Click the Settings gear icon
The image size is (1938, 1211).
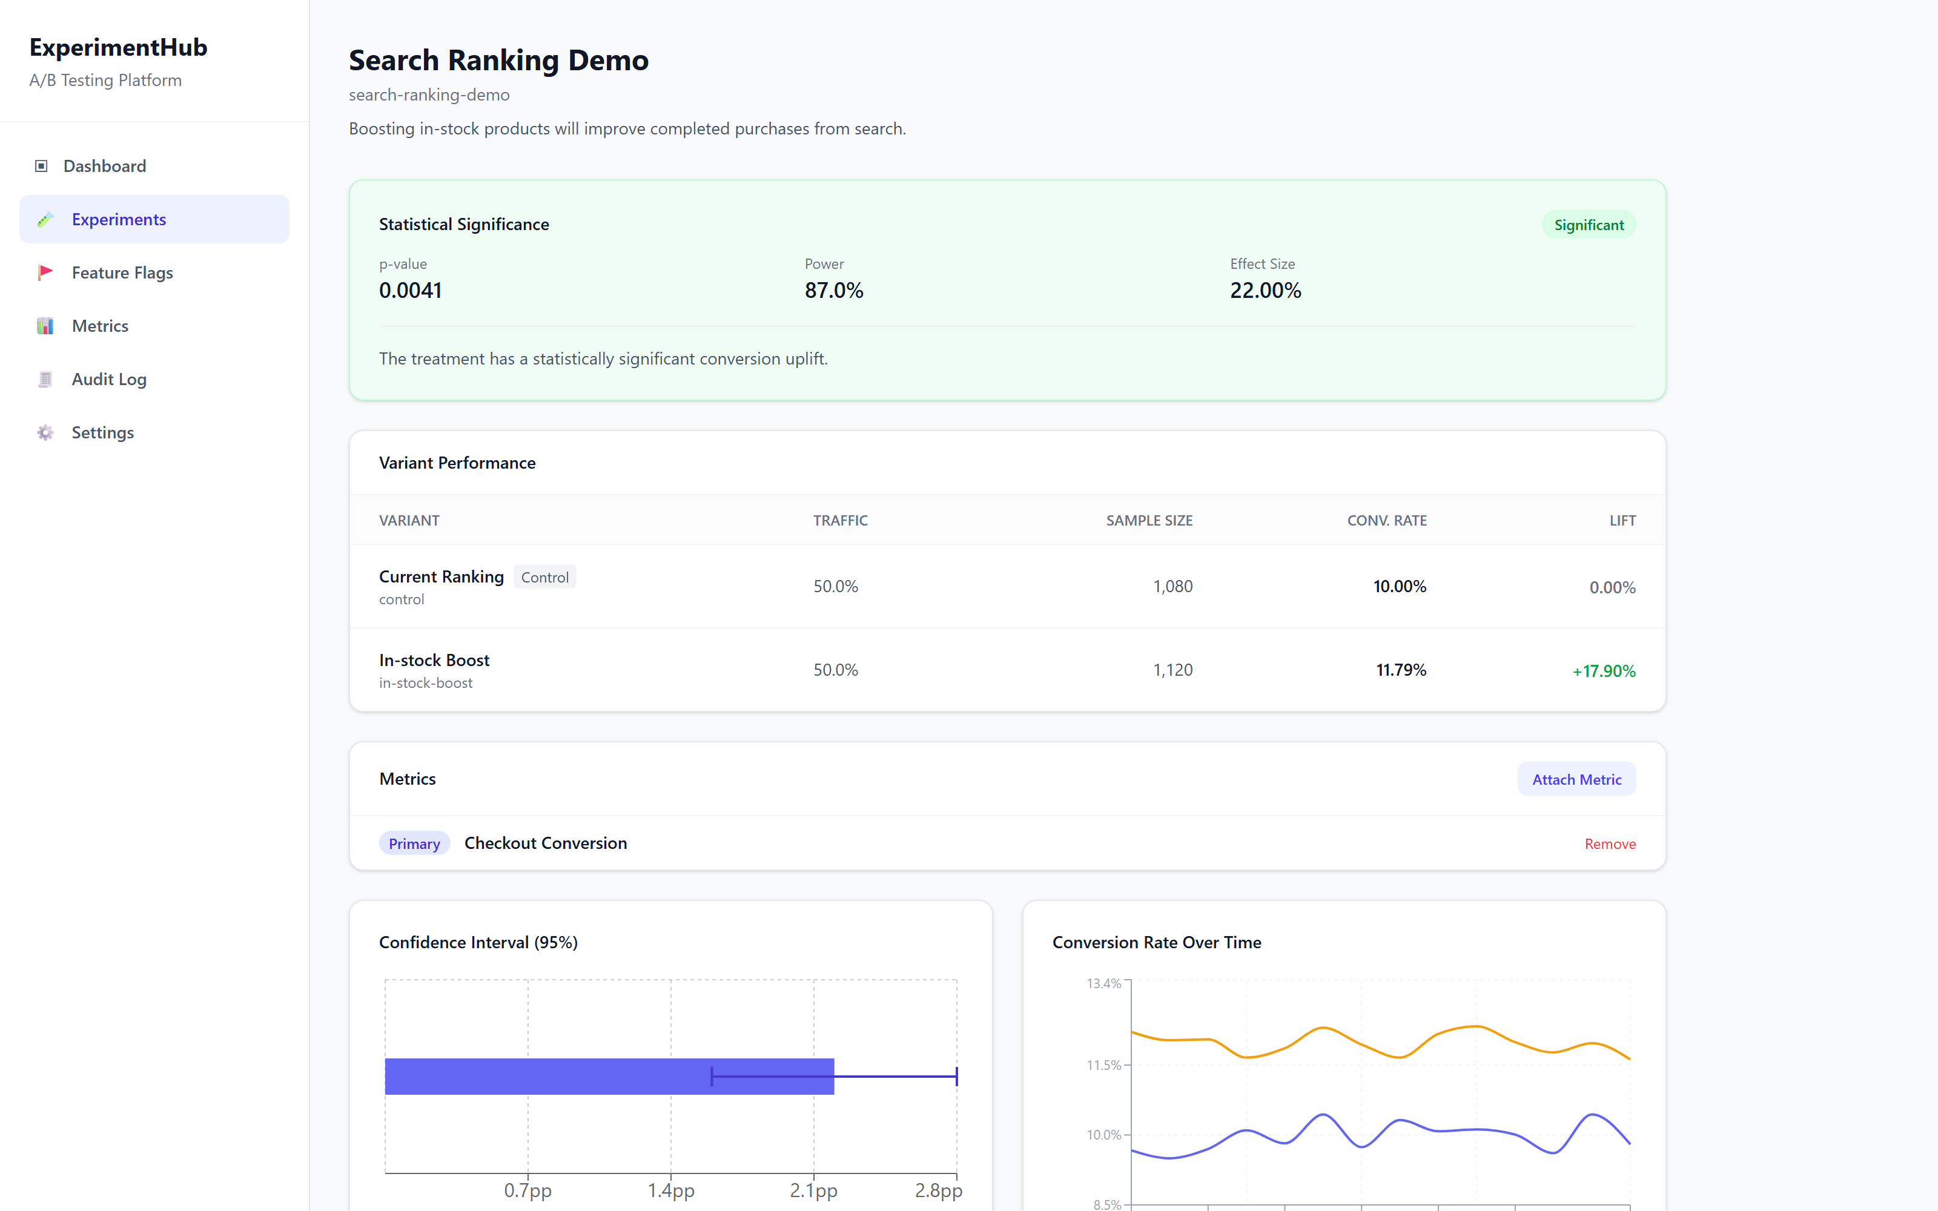point(45,432)
